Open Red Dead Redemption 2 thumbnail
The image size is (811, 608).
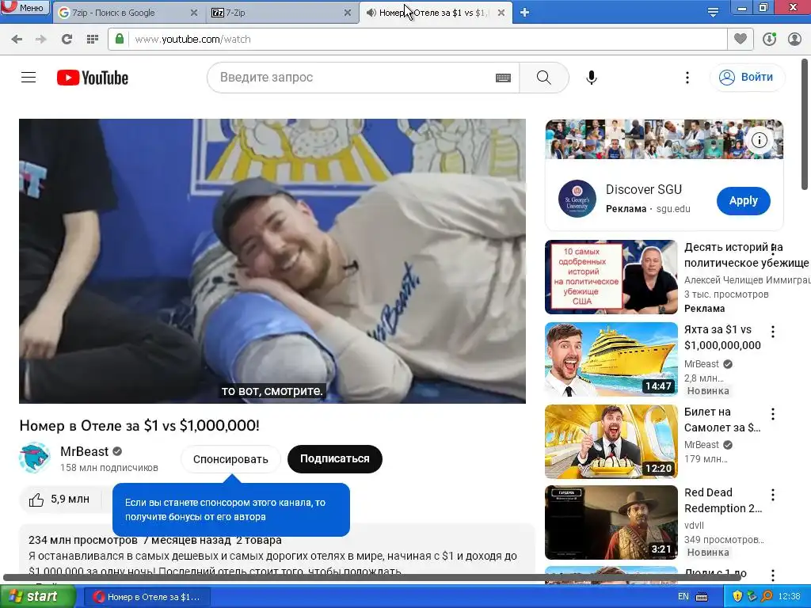(611, 522)
